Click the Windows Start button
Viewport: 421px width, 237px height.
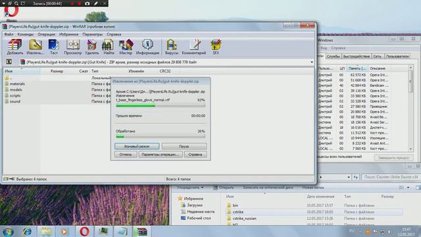[x=8, y=232]
